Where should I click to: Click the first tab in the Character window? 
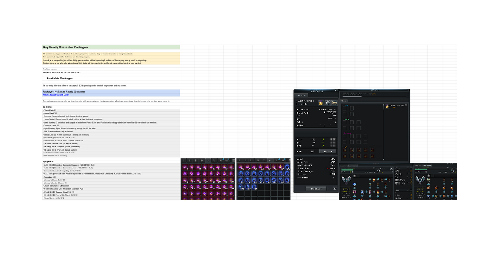click(301, 95)
